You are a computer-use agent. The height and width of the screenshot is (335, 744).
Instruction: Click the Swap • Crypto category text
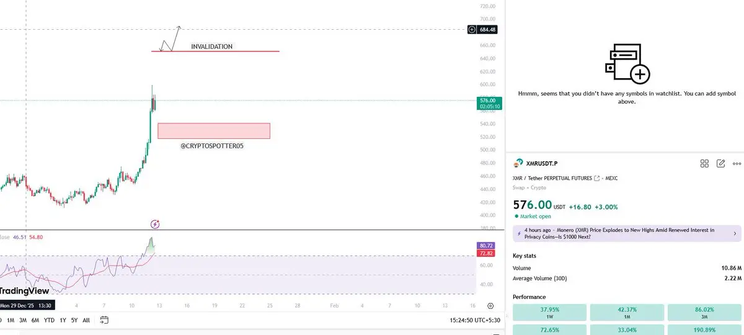pyautogui.click(x=529, y=187)
